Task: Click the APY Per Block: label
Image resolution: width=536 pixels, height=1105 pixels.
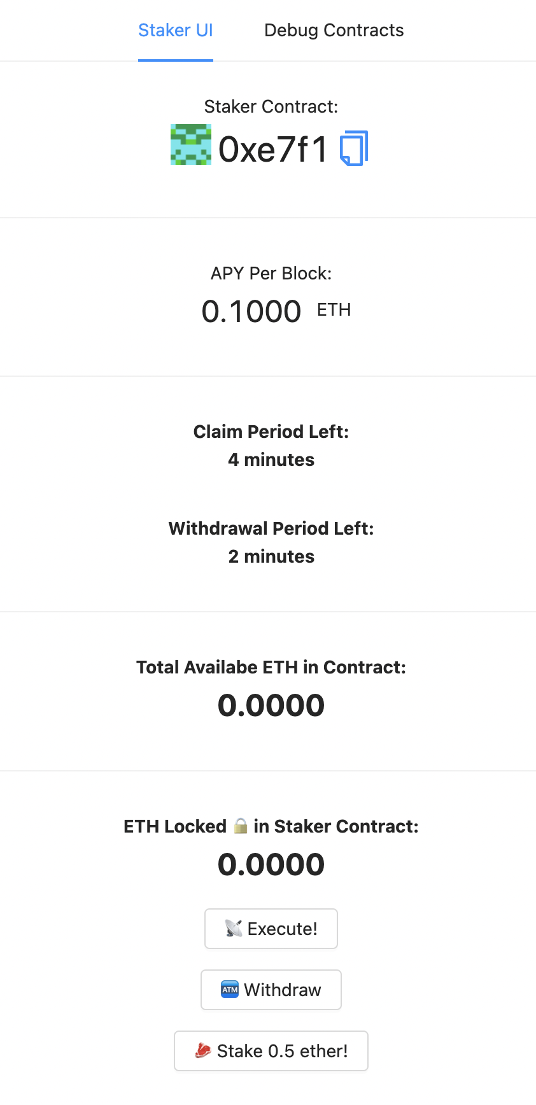Action: pyautogui.click(x=271, y=274)
